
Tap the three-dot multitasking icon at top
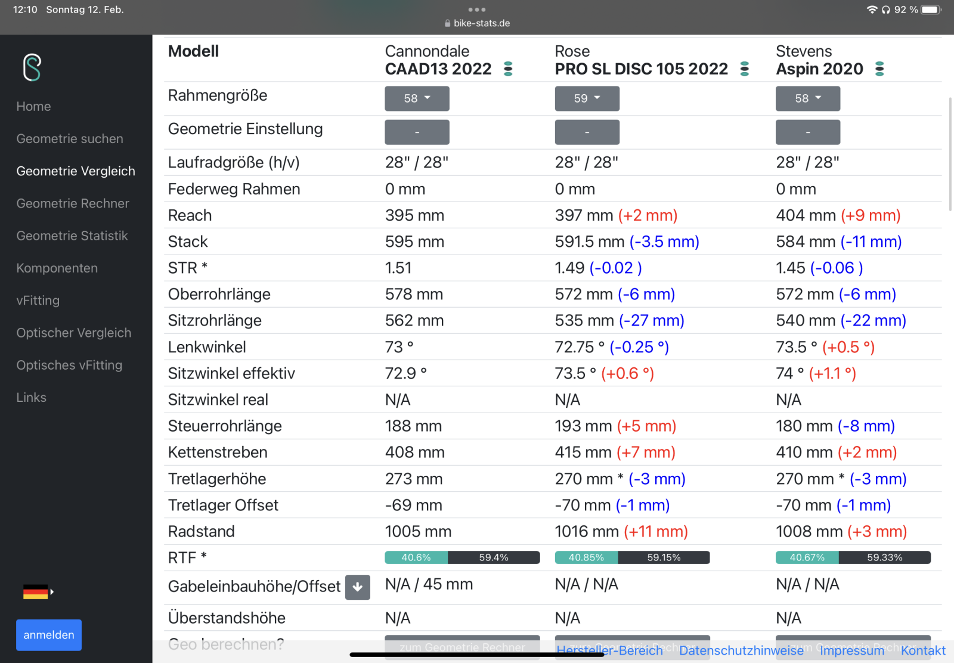click(477, 10)
